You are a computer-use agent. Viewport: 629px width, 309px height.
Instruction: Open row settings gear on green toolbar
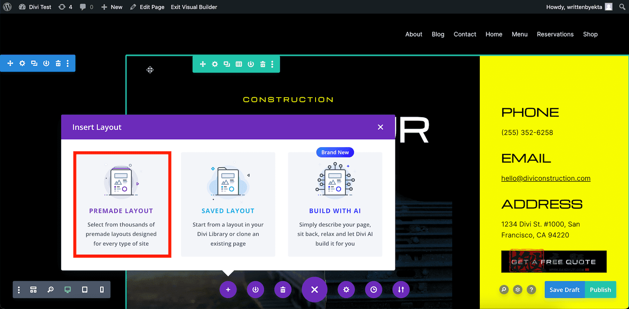tap(215, 64)
